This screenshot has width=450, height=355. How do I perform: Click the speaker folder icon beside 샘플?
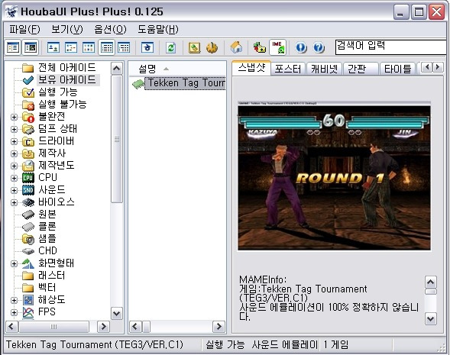tap(28, 239)
